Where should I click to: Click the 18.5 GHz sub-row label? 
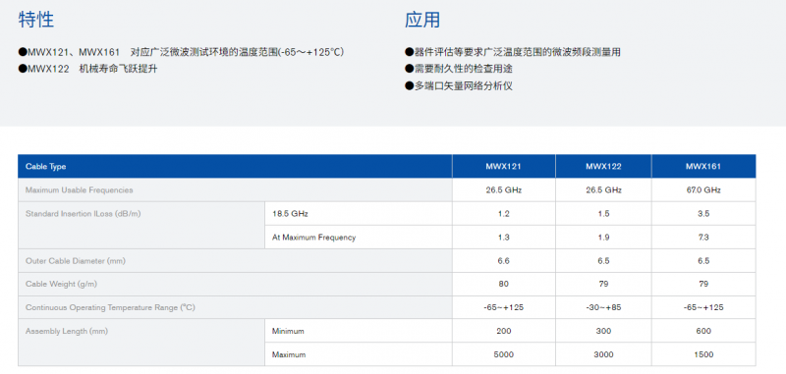290,214
